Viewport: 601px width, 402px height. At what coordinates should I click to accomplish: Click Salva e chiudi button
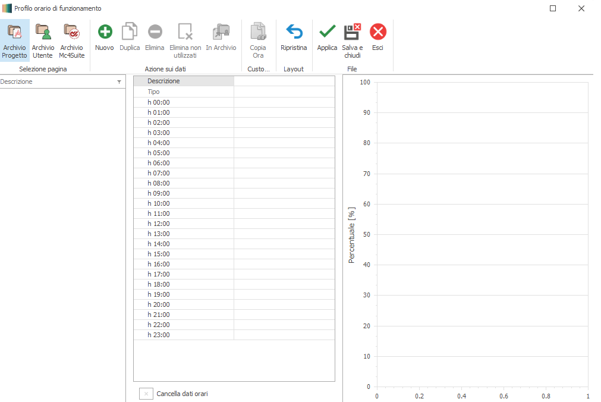pos(353,32)
